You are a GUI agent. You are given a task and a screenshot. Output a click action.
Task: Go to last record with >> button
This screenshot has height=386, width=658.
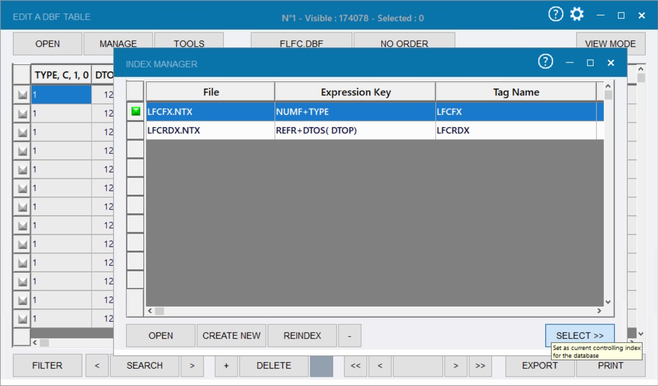tap(480, 365)
